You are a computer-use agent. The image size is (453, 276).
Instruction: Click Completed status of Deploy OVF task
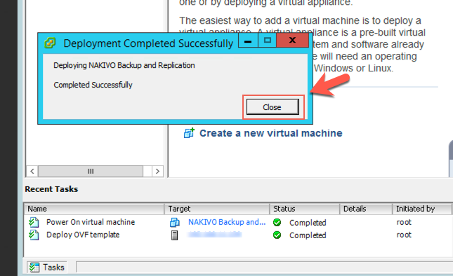(308, 235)
